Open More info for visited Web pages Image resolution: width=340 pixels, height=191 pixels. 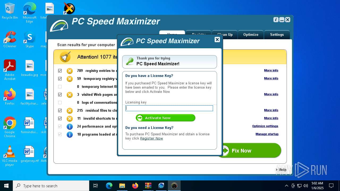coord(271,94)
